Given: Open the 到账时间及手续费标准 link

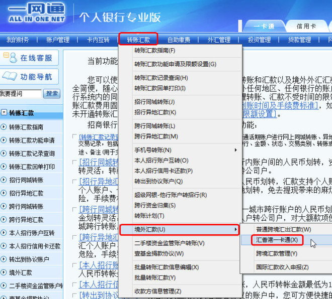Looking at the screenshot, I should tap(280, 105).
